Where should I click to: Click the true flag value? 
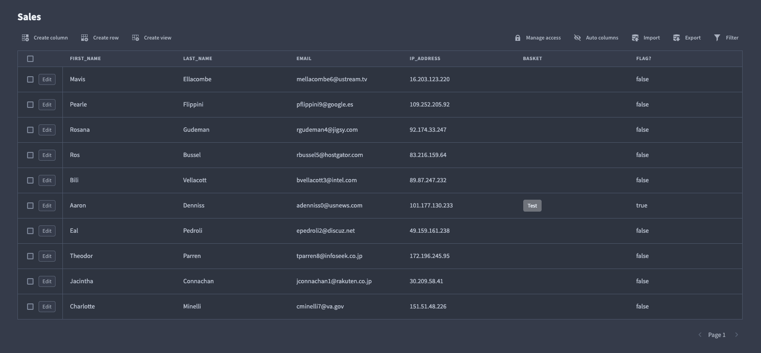pyautogui.click(x=642, y=206)
